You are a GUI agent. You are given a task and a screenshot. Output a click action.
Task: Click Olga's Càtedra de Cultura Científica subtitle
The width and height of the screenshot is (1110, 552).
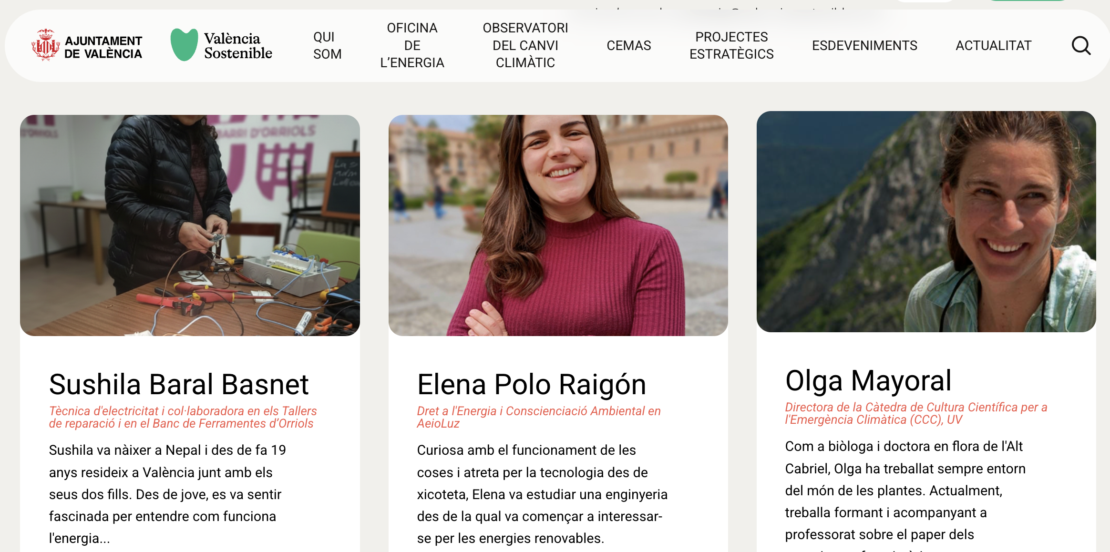tap(915, 413)
